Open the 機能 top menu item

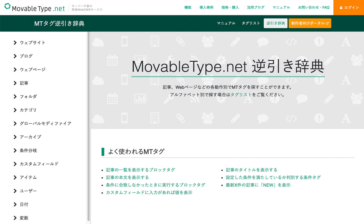188,8
